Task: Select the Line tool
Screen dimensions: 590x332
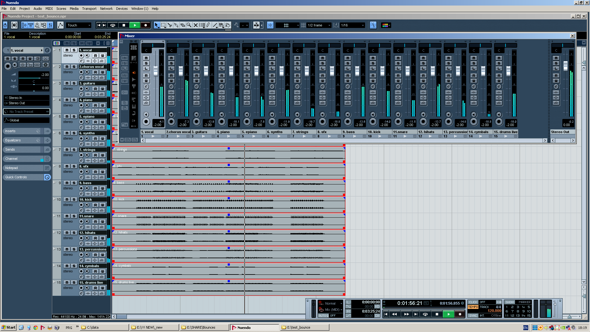Action: coord(215,25)
